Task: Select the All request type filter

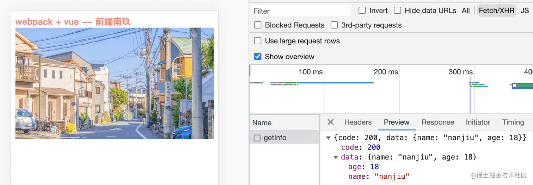Action: 466,11
